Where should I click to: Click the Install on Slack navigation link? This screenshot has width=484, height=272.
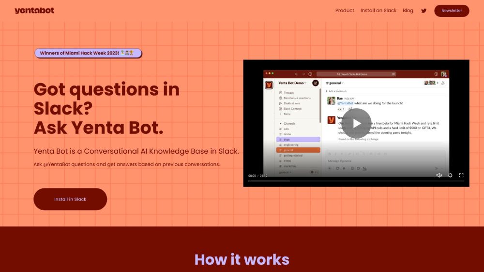click(378, 11)
